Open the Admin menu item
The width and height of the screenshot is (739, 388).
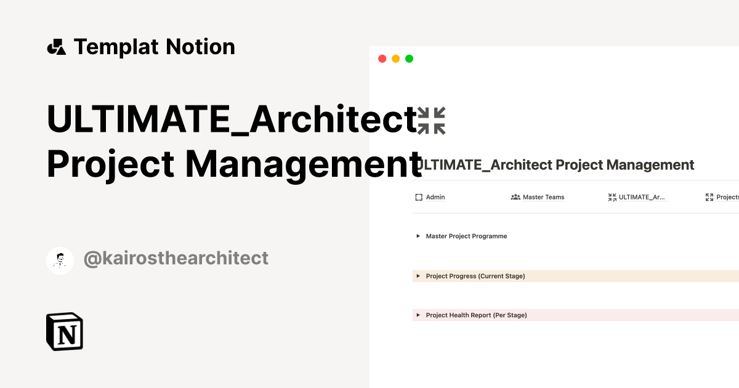click(x=435, y=197)
